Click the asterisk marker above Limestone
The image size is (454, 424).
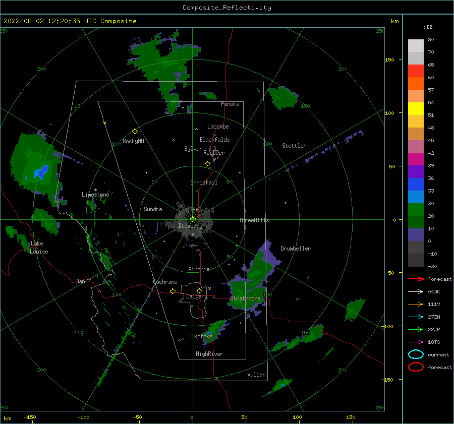(95, 190)
